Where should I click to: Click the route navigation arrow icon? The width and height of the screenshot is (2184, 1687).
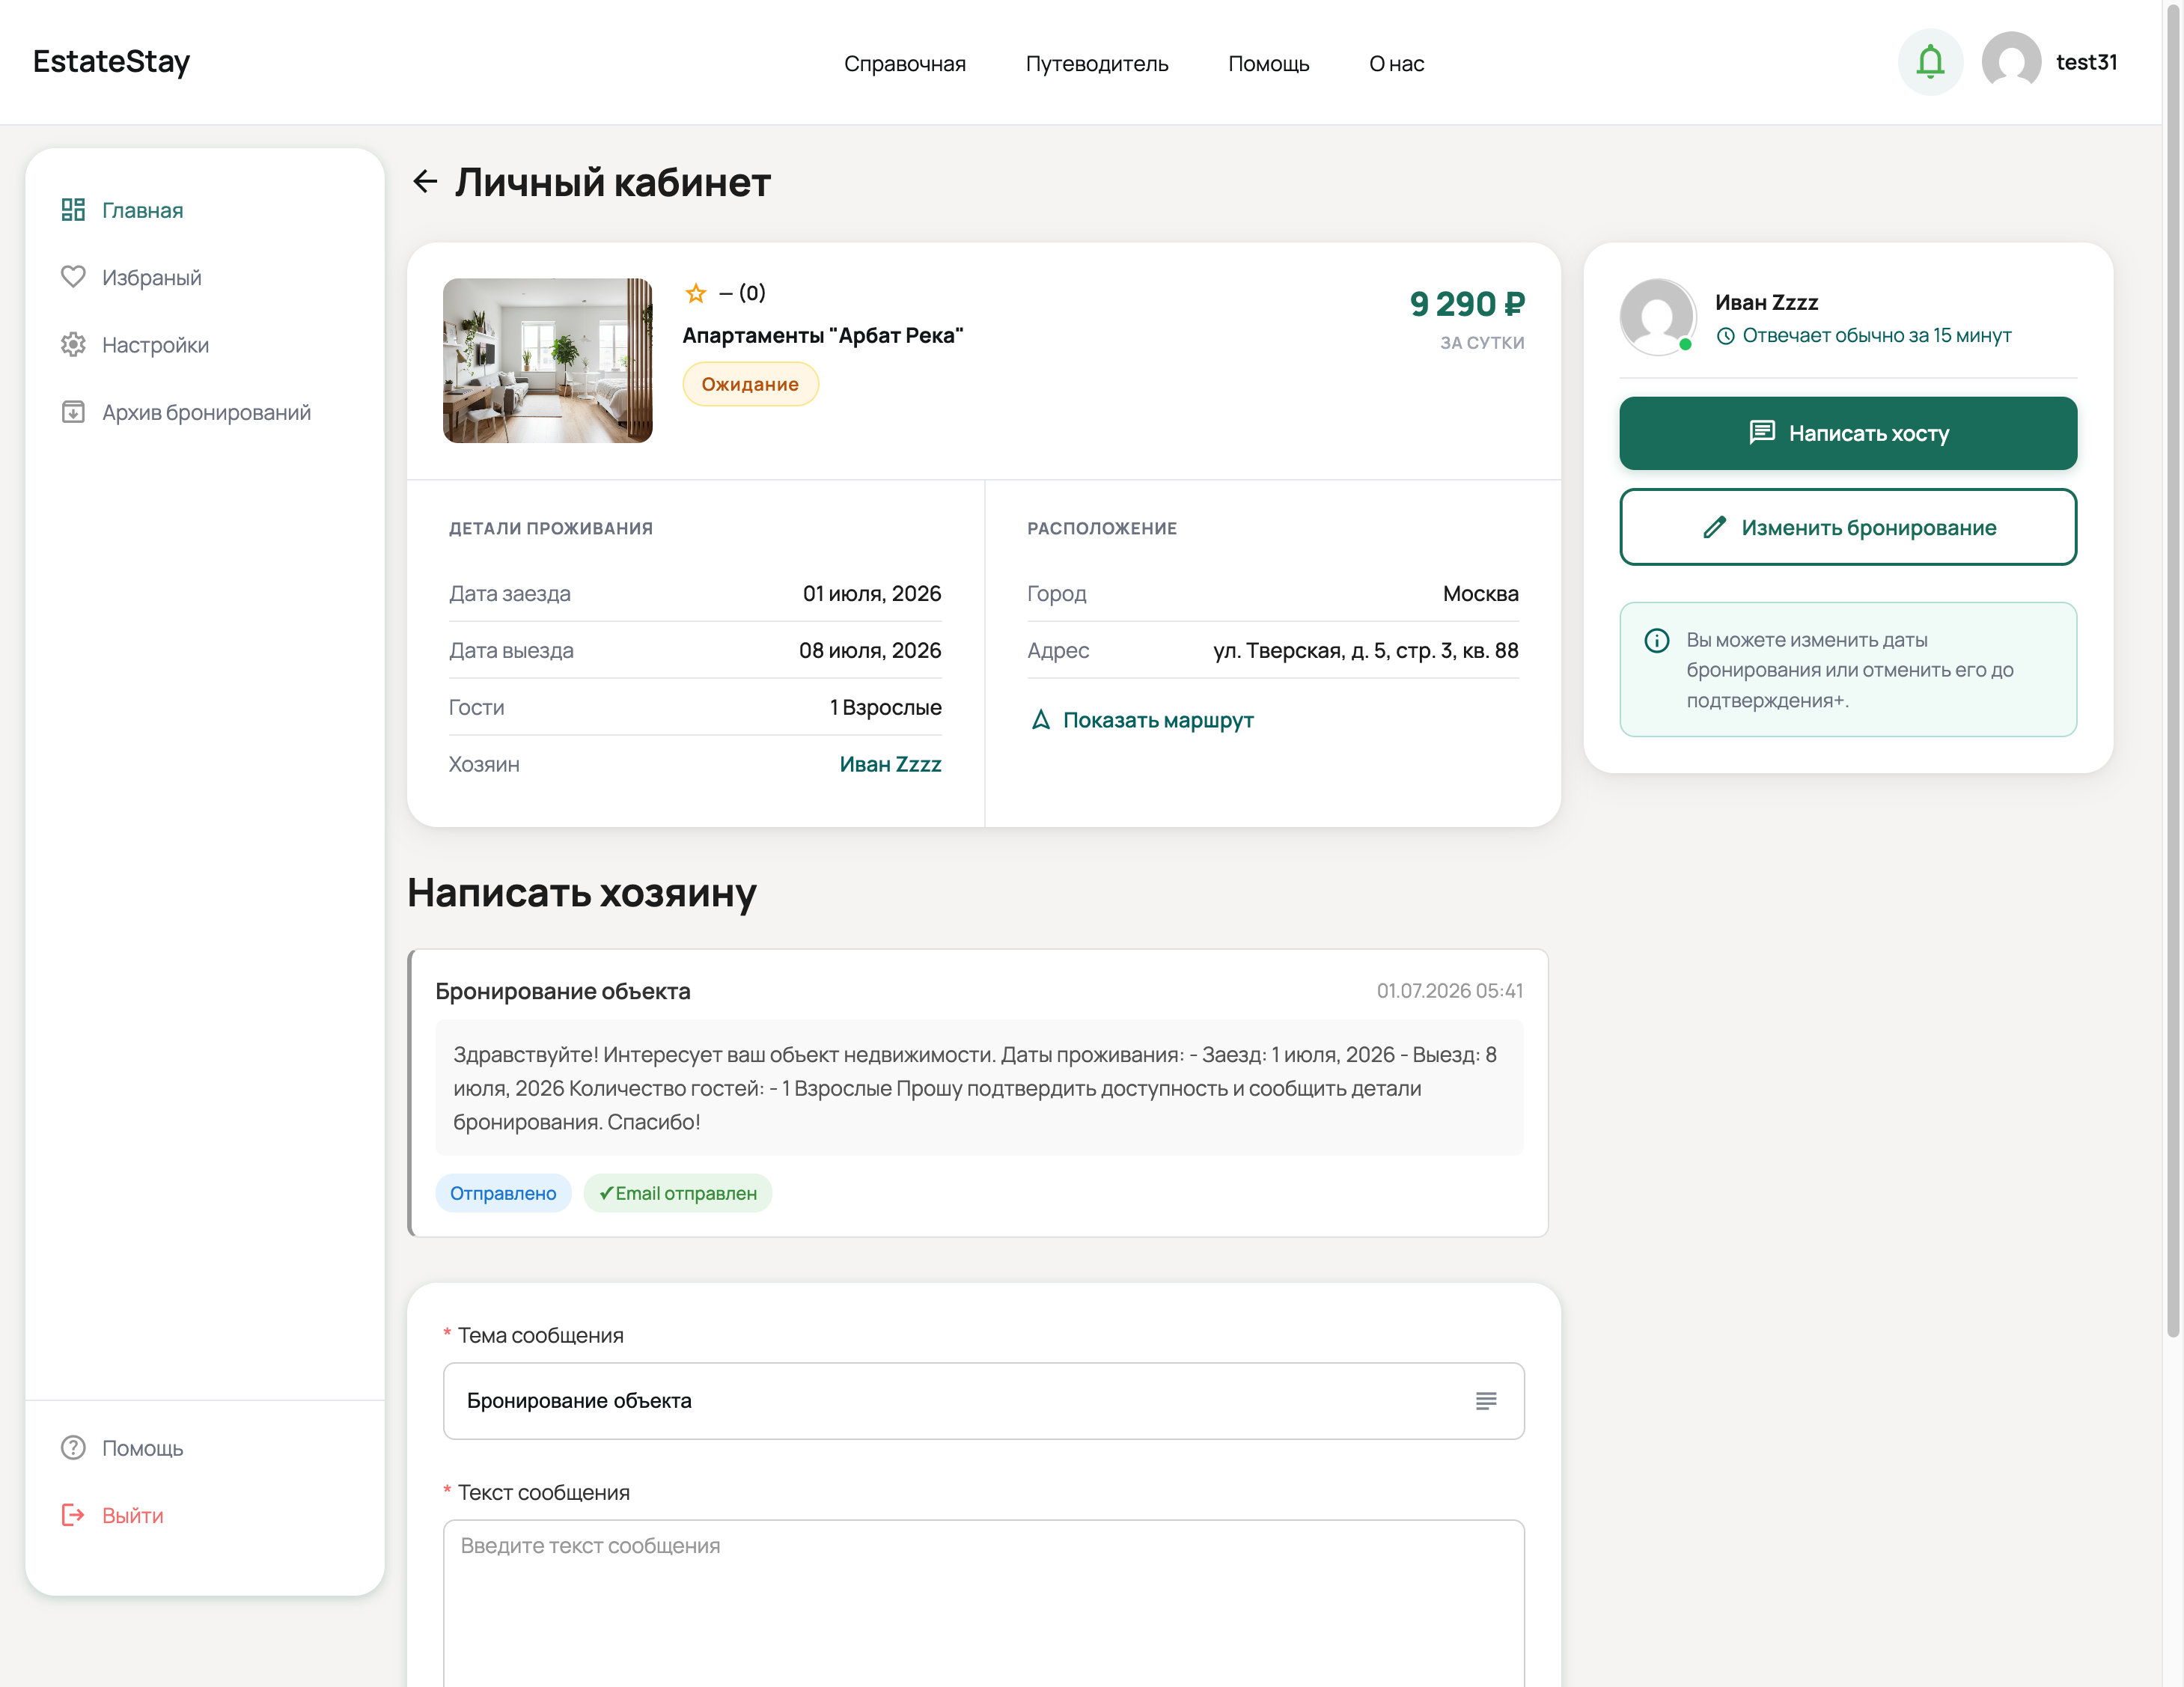1041,720
